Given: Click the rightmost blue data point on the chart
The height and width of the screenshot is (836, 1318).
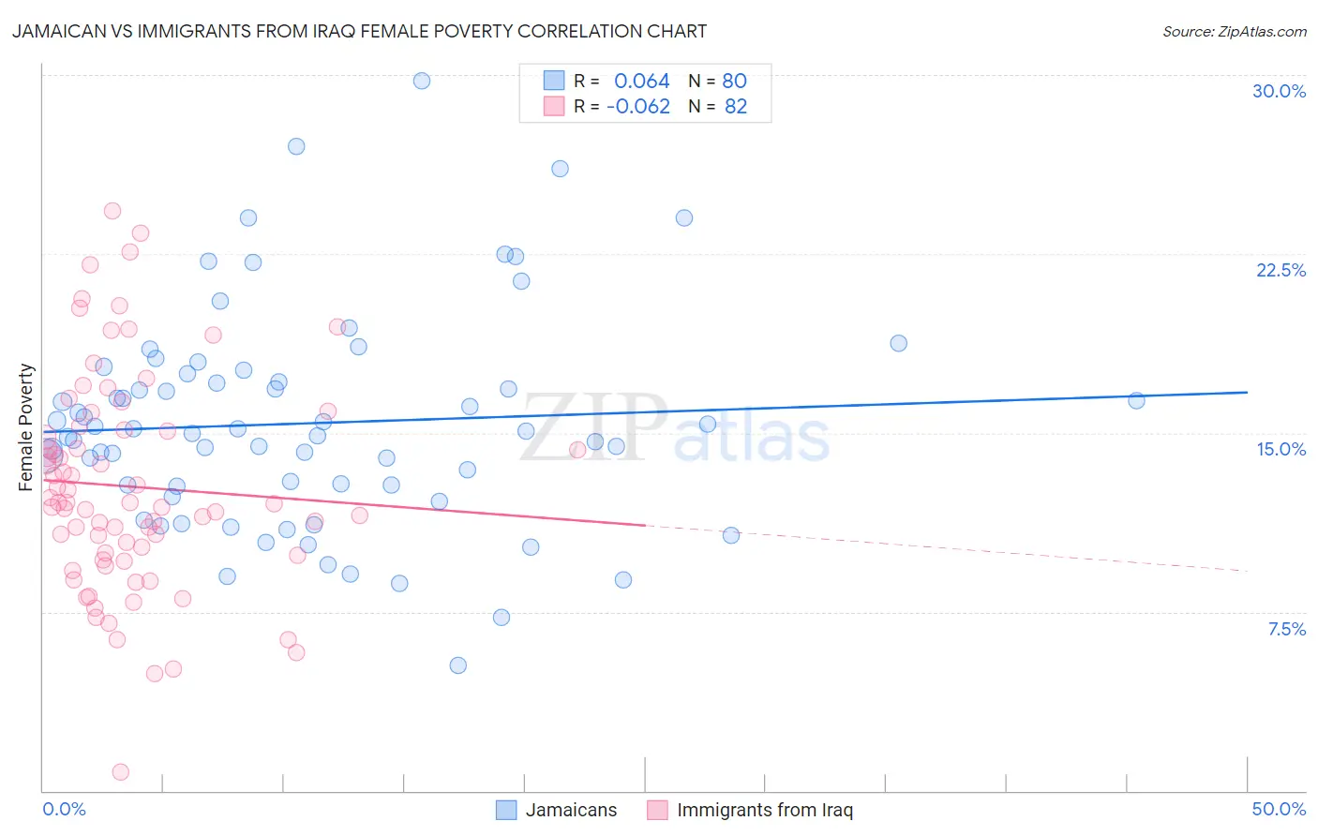Looking at the screenshot, I should [x=1136, y=400].
